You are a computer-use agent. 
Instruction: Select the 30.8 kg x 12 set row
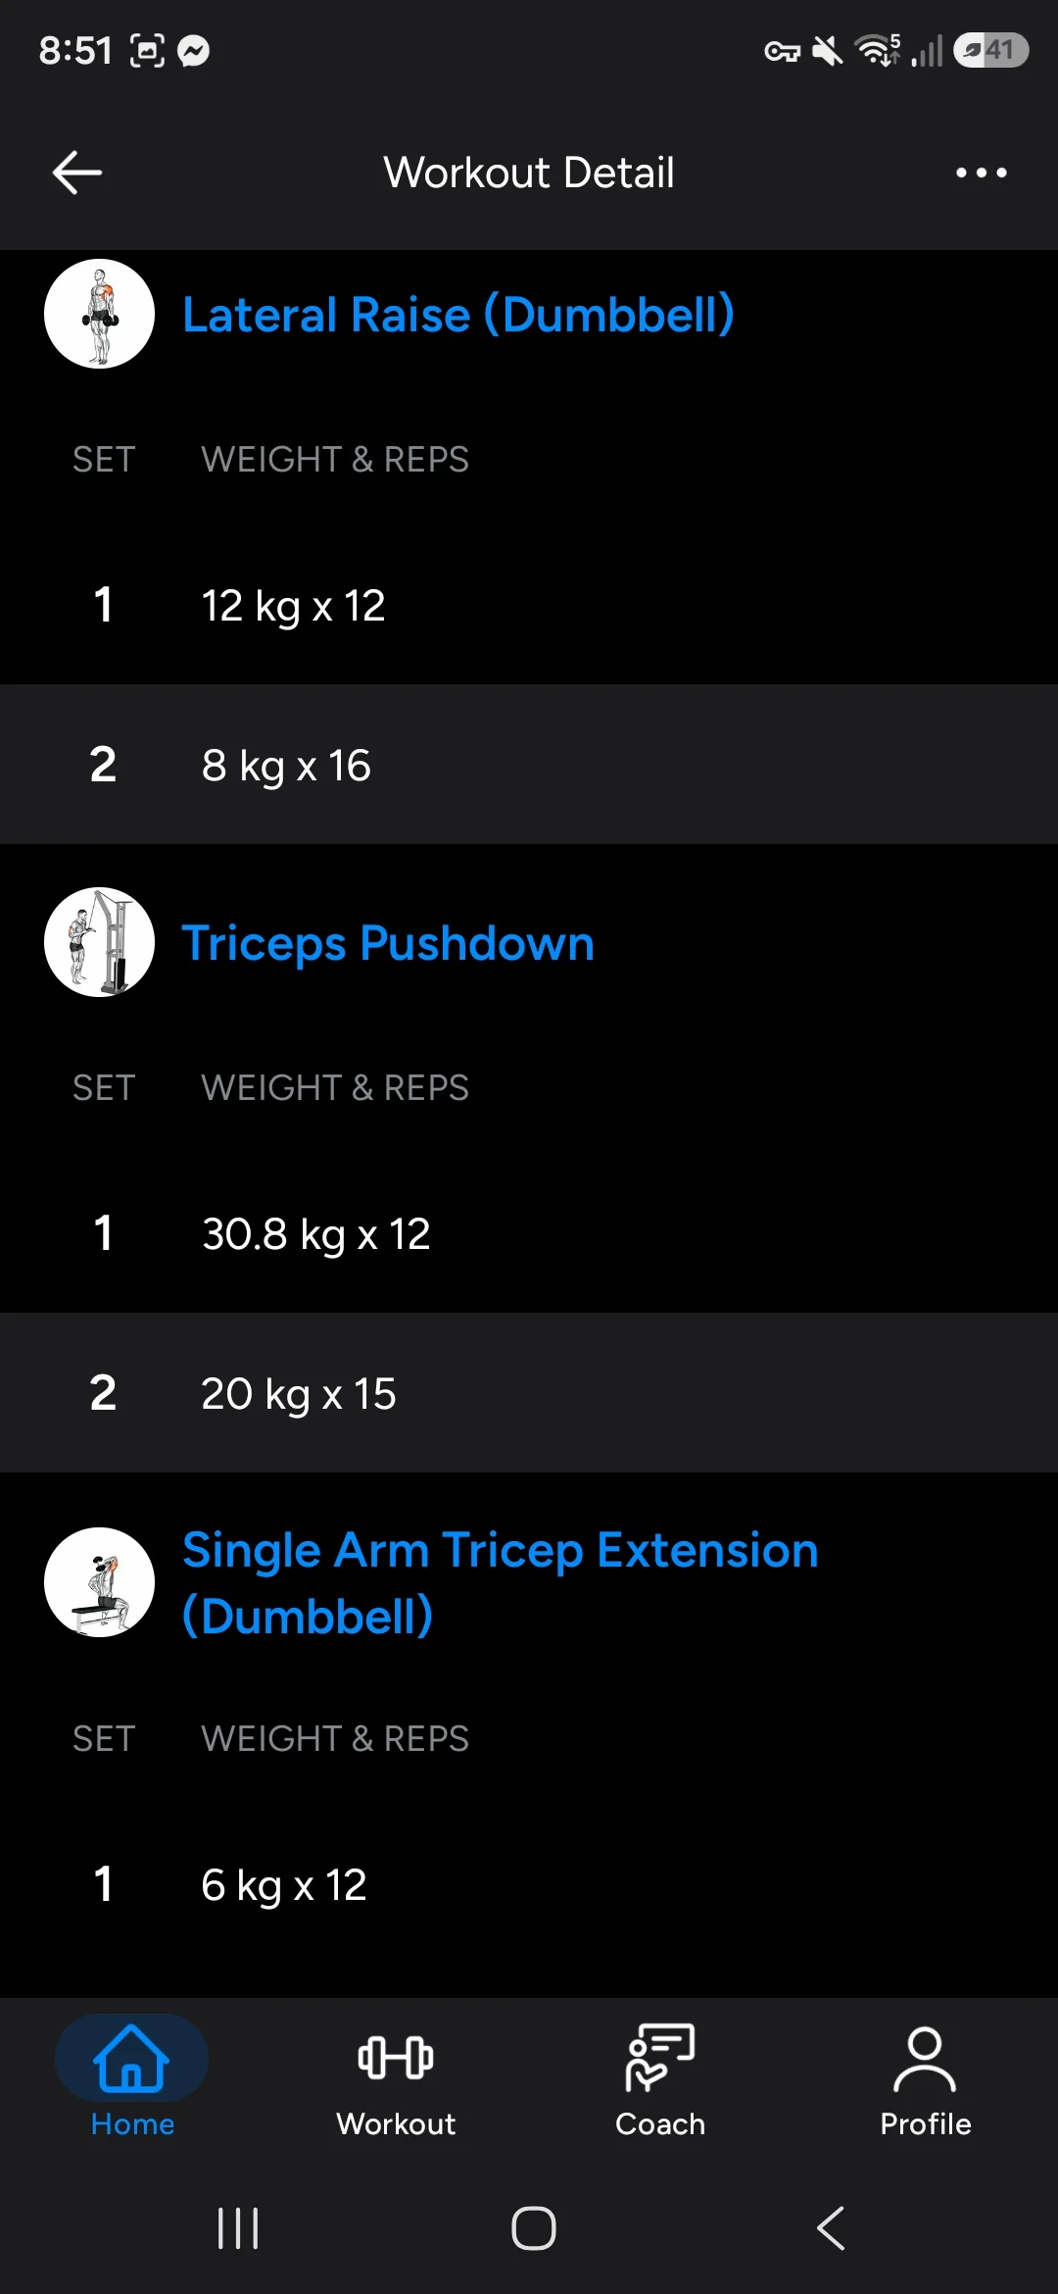point(529,1233)
